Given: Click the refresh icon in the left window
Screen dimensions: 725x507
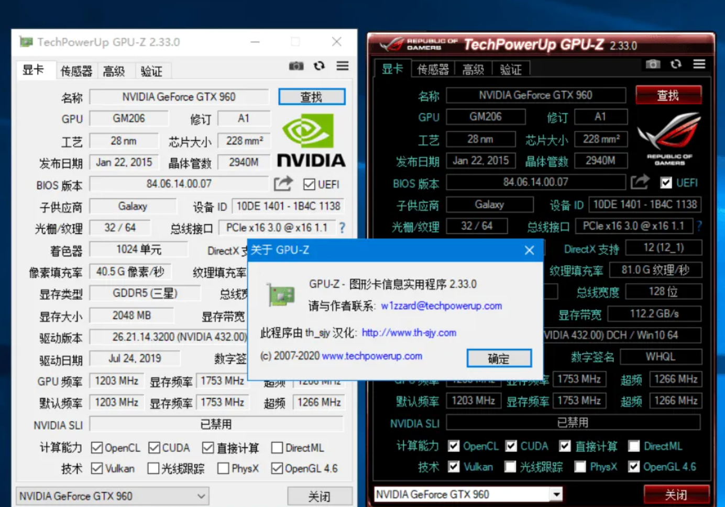Looking at the screenshot, I should click(x=319, y=66).
